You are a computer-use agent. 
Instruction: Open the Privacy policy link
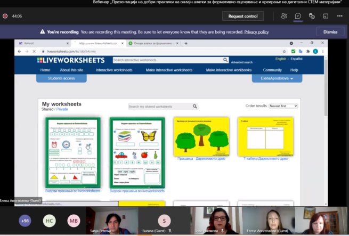point(256,32)
